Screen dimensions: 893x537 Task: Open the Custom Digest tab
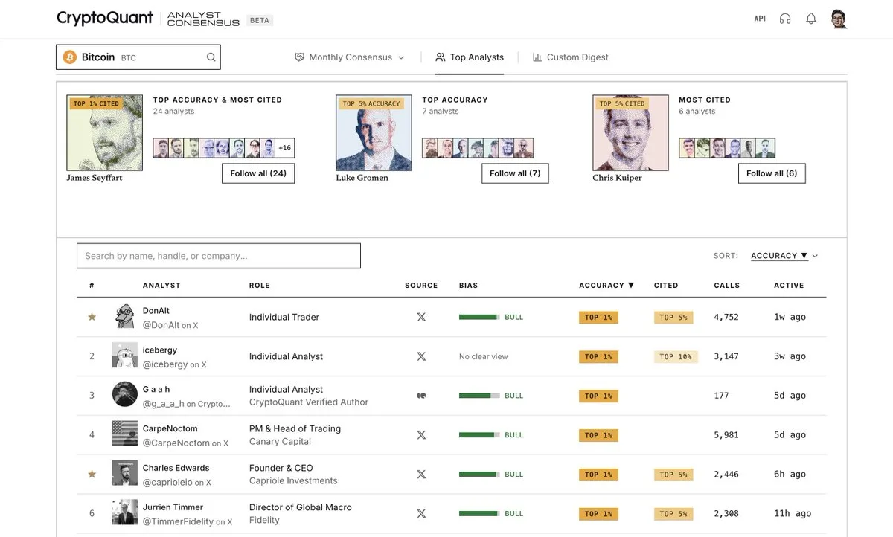[x=571, y=57]
